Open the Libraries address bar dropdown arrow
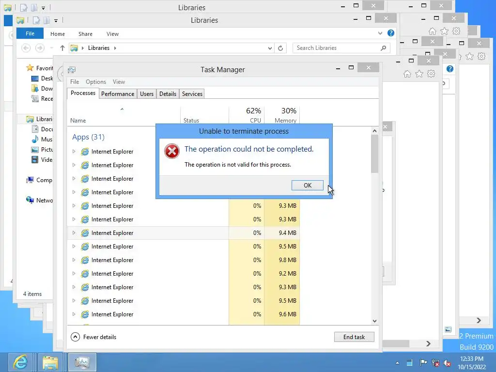The width and height of the screenshot is (496, 372). point(270,48)
